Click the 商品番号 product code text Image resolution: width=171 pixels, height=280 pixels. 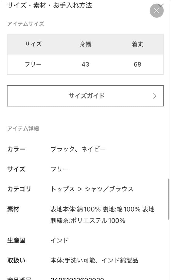click(x=16, y=278)
